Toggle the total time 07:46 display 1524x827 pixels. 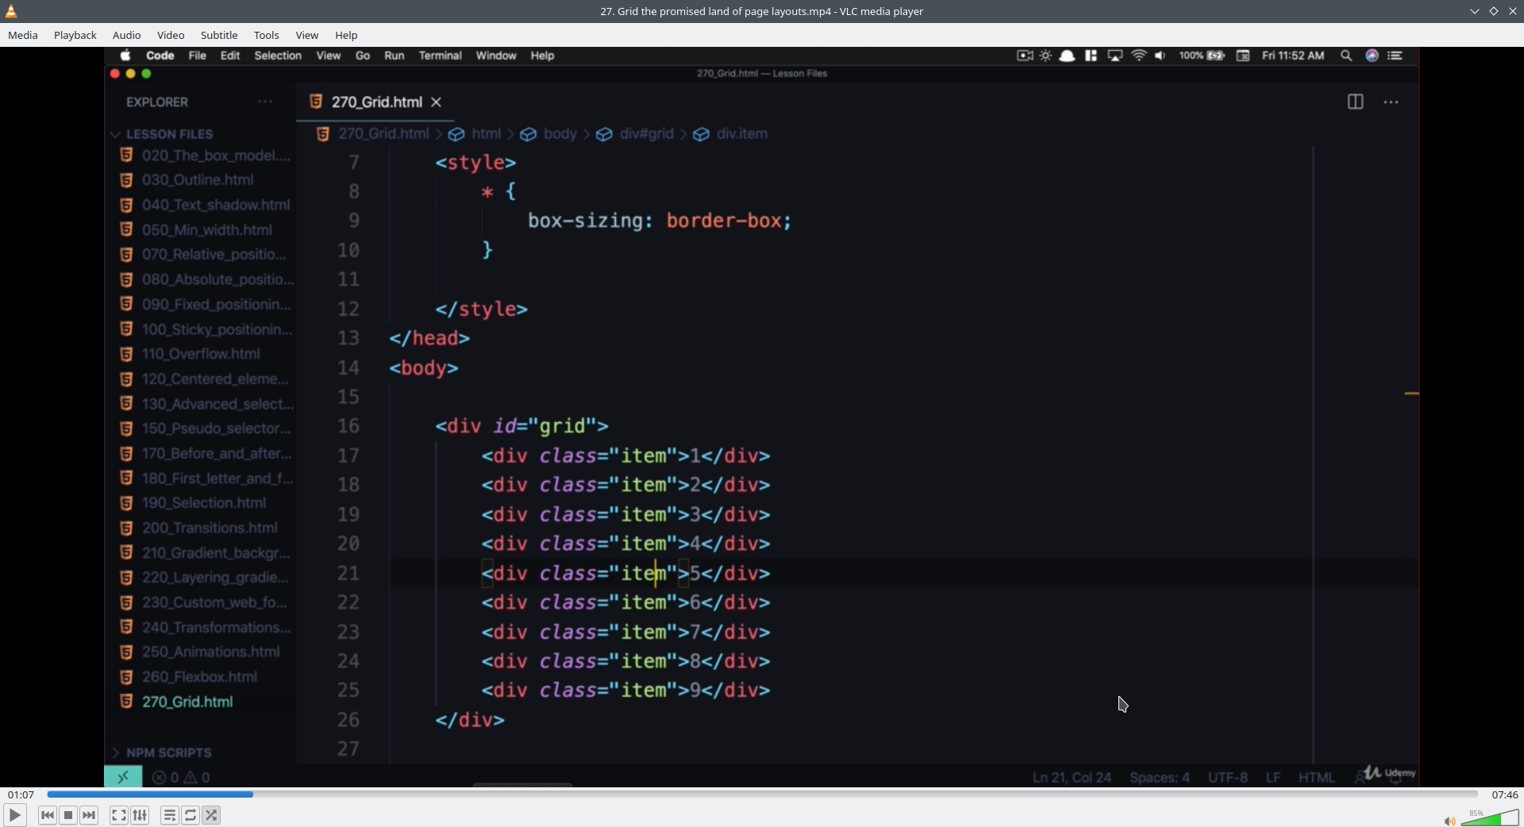[x=1504, y=794]
